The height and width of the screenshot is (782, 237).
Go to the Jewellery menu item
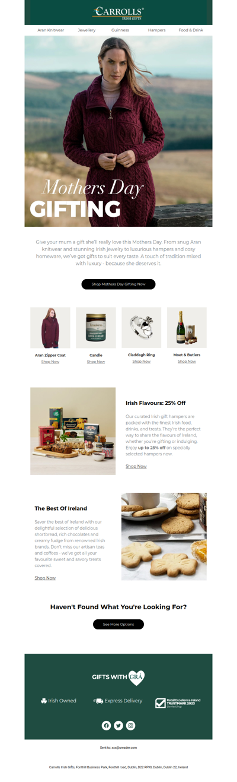87,30
